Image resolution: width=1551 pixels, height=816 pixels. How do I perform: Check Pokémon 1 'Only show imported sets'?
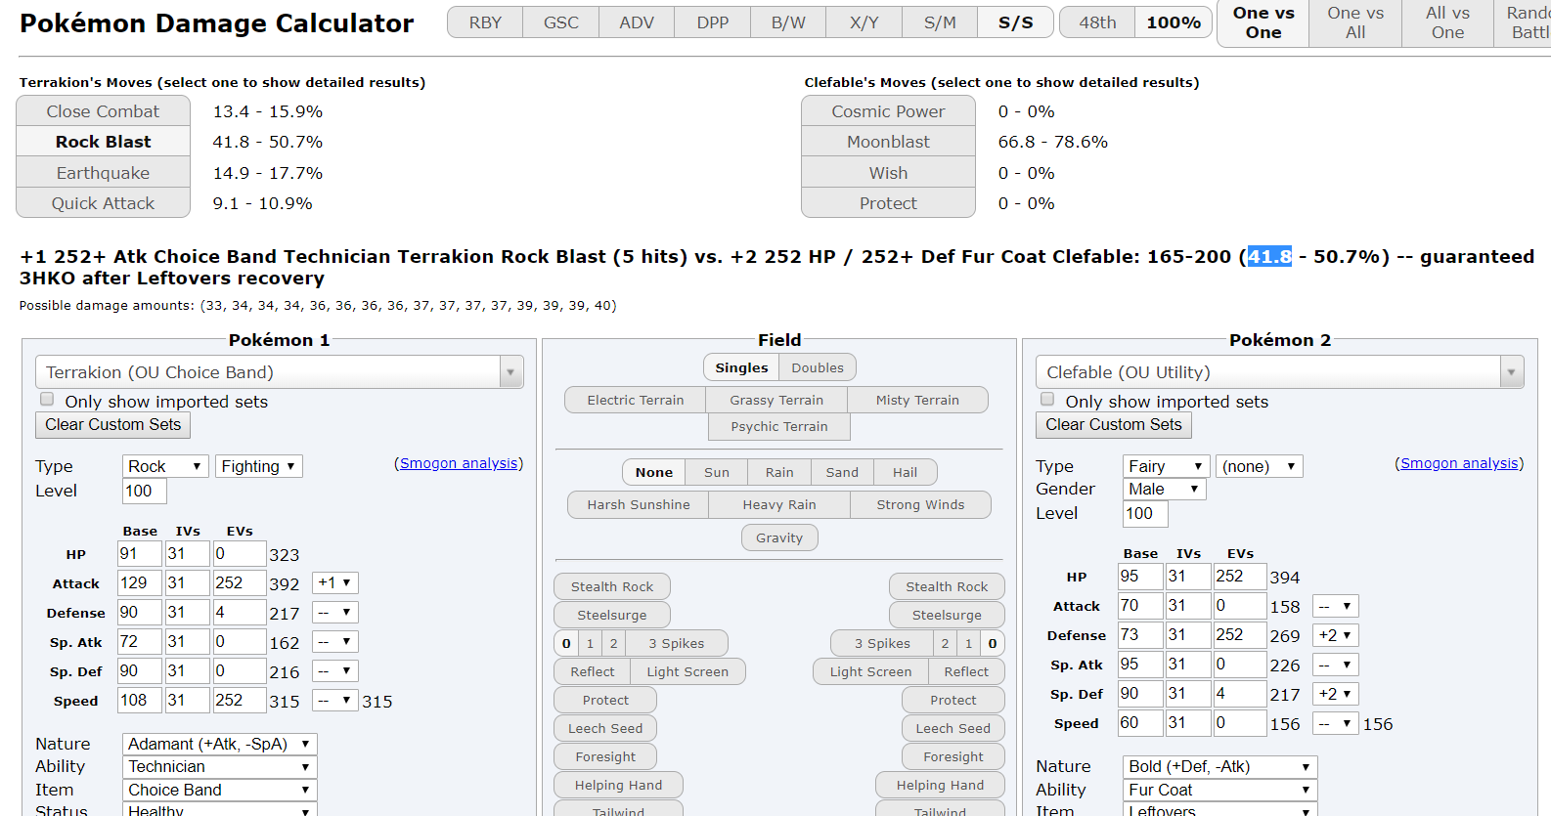click(x=47, y=400)
